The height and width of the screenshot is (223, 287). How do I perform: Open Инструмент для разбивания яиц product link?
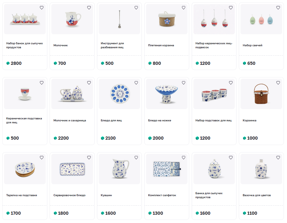(x=112, y=45)
